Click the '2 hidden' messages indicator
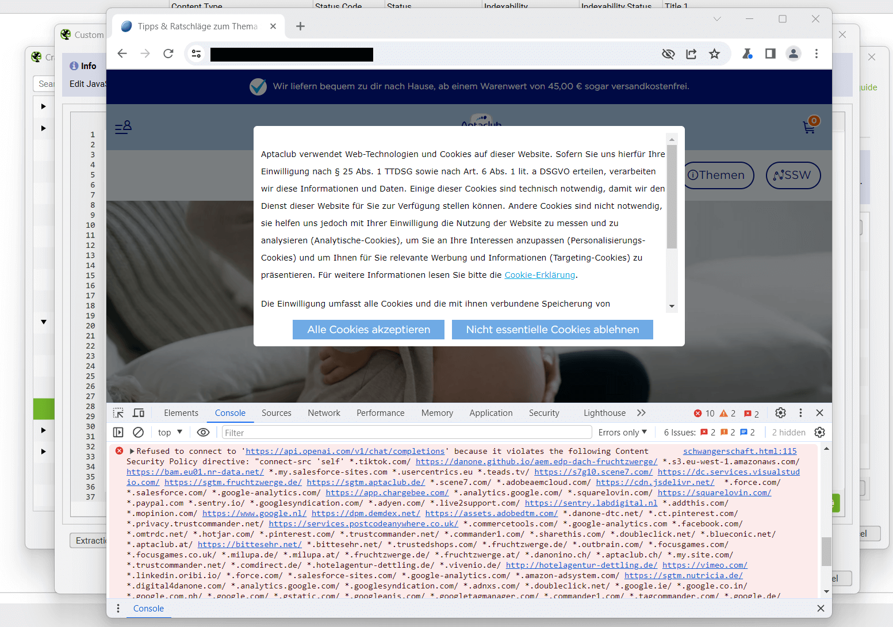This screenshot has height=627, width=893. point(788,433)
